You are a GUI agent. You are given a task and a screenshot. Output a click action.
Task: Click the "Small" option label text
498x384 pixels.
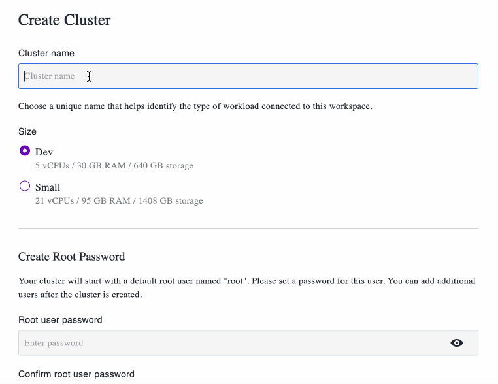pyautogui.click(x=48, y=187)
